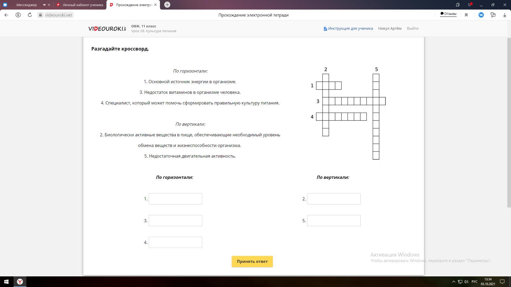Open the VK extension icon
This screenshot has height=287, width=511.
pyautogui.click(x=481, y=15)
